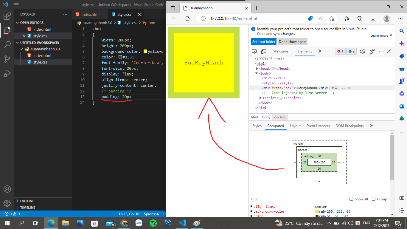Show more DevTools main tabs chevron
Viewport: 407px width, 229px height.
click(x=320, y=51)
